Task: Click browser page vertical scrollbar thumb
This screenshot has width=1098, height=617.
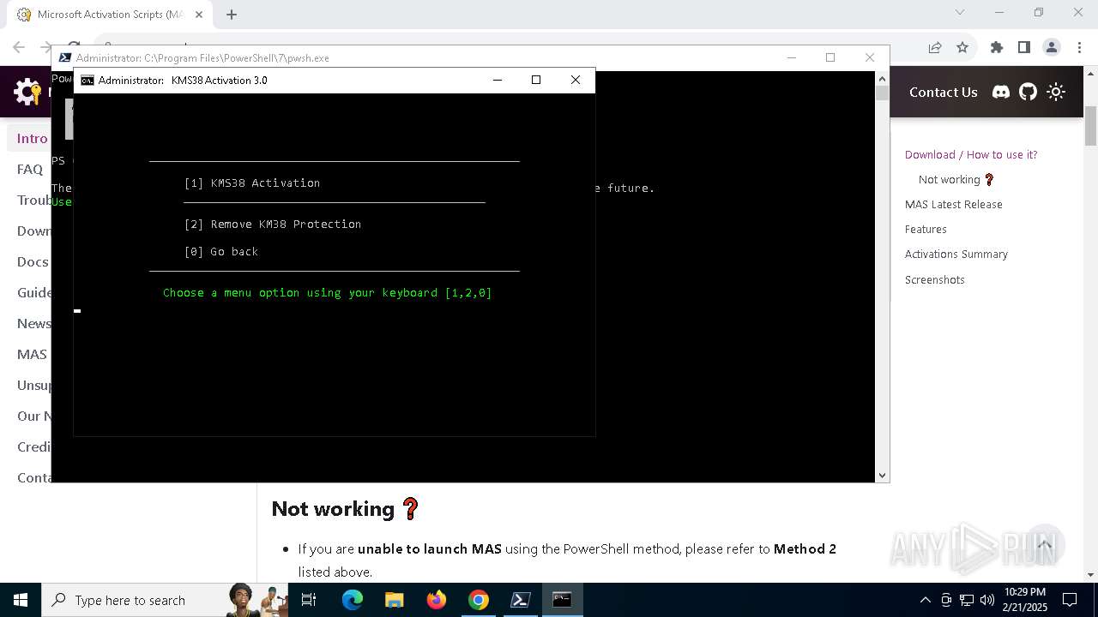Action: coord(1090,126)
